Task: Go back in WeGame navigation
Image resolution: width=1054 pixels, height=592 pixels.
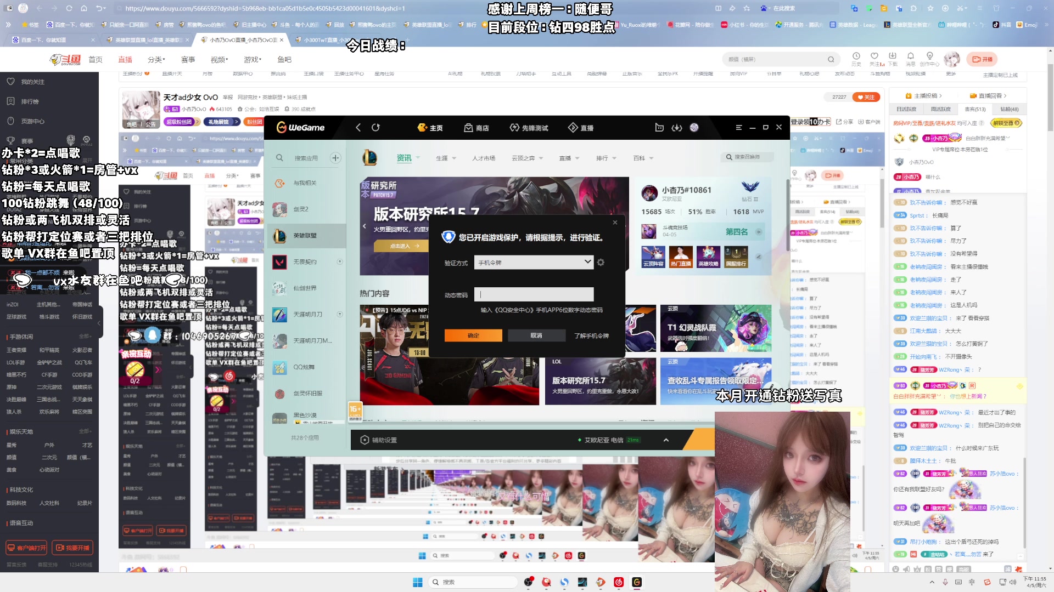Action: [x=358, y=127]
